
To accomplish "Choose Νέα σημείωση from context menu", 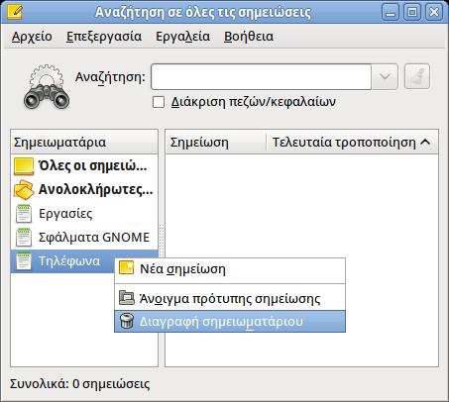I will tap(230, 269).
